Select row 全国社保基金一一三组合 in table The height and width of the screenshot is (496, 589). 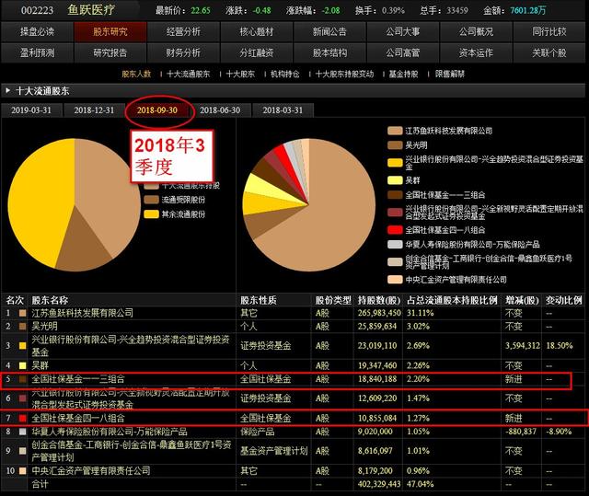click(293, 379)
